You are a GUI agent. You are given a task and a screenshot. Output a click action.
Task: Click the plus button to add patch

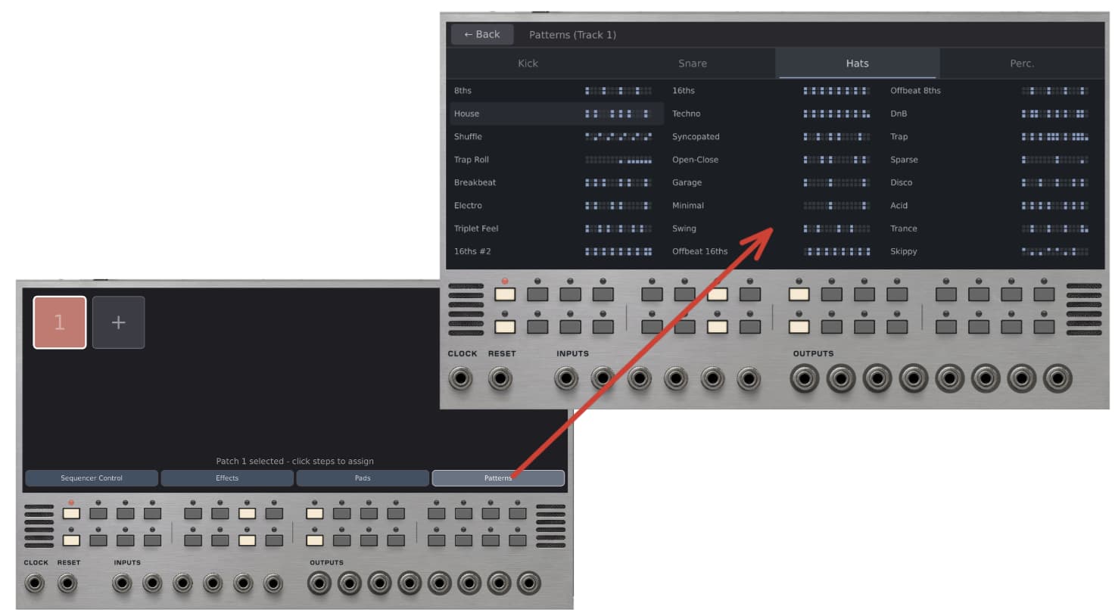[x=118, y=322]
